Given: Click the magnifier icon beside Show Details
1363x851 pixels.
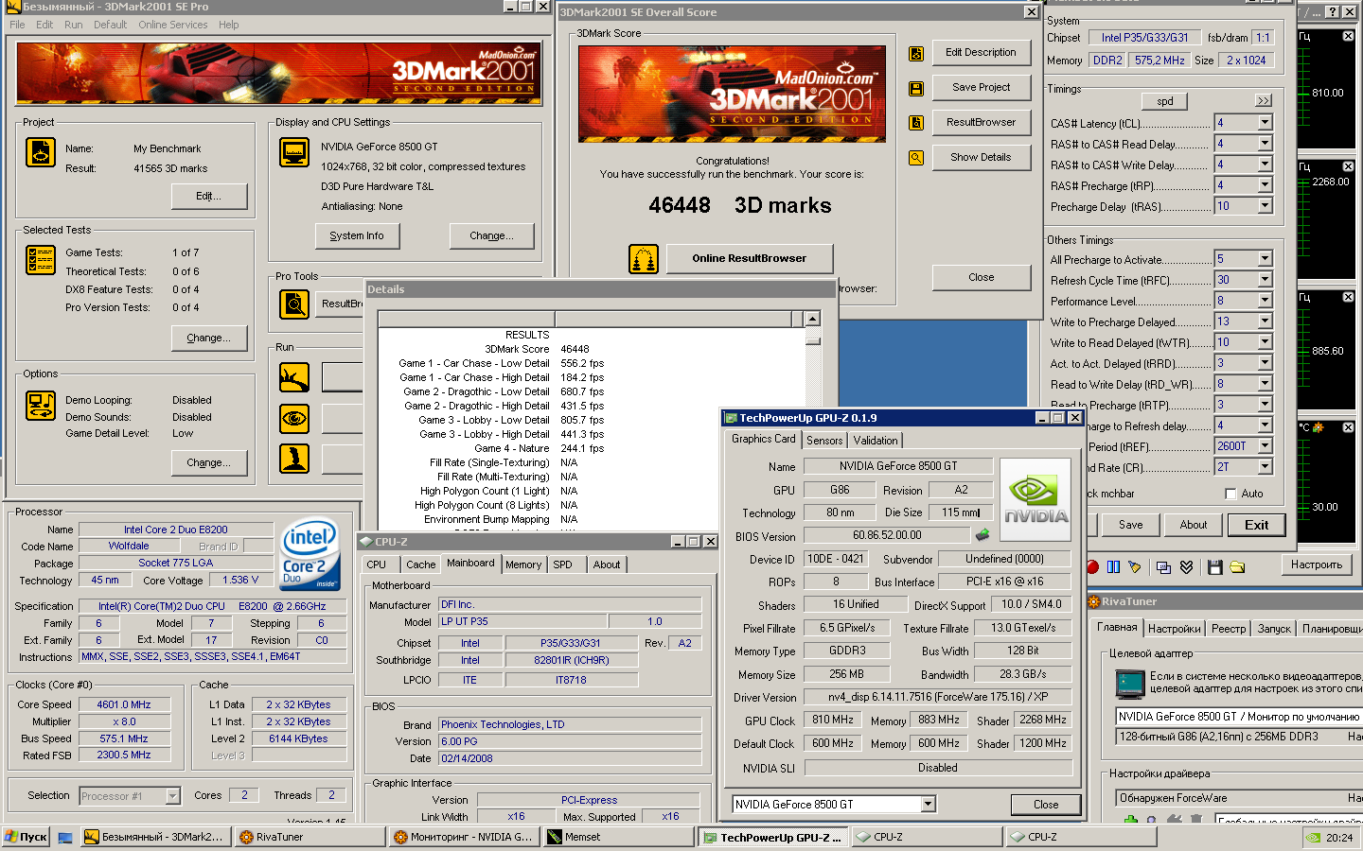Looking at the screenshot, I should (916, 158).
